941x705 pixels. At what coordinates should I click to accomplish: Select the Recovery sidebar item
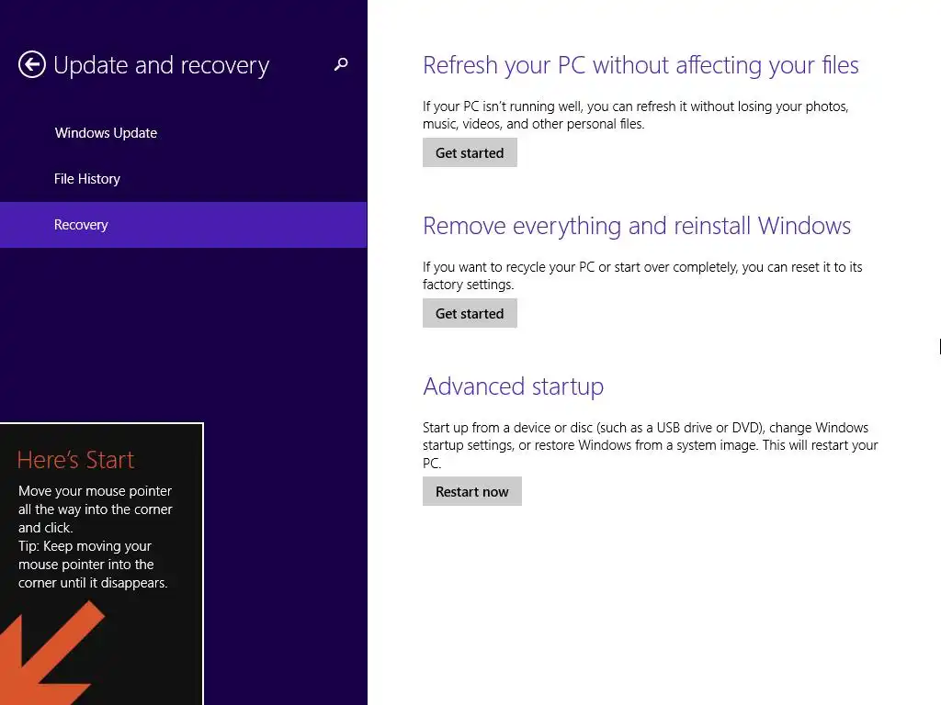point(183,225)
